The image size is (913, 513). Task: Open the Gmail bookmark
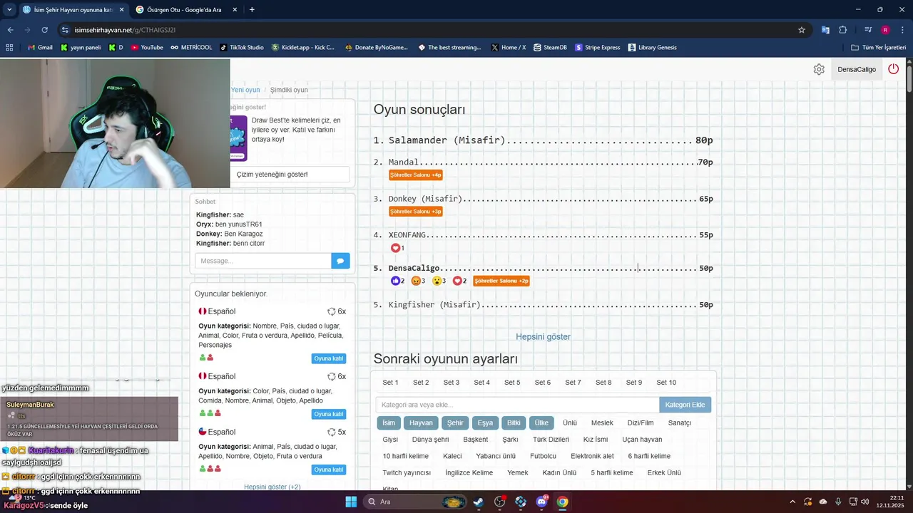point(40,48)
